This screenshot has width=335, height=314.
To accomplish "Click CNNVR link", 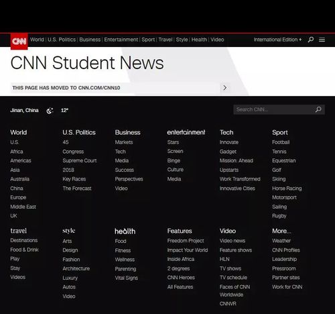I will pos(228,304).
